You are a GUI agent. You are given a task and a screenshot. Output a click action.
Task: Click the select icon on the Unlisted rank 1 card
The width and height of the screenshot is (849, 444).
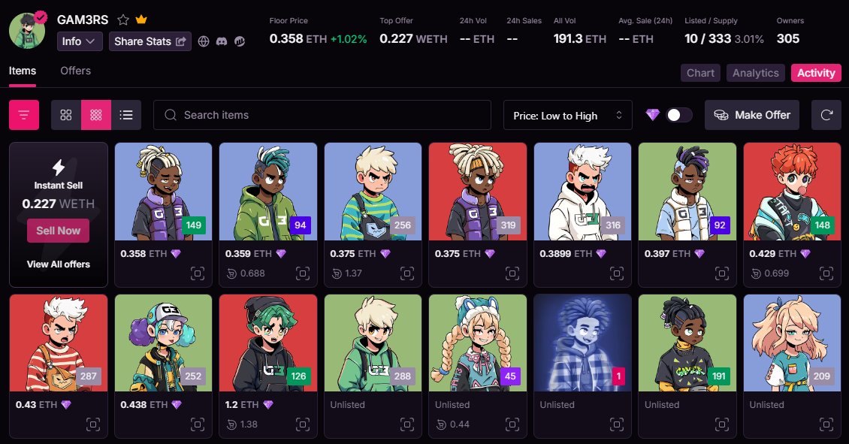(x=617, y=424)
